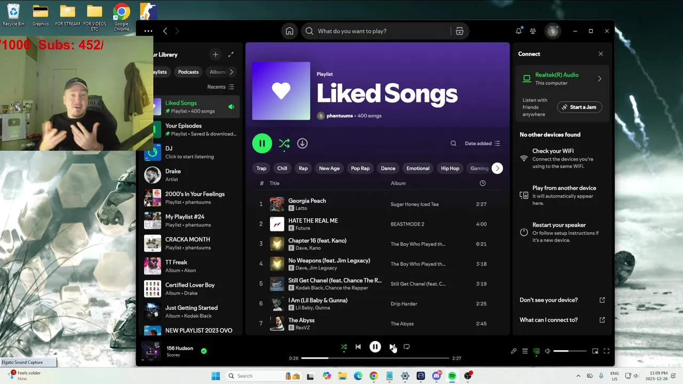This screenshot has height=384, width=683.
Task: Open the Miniplayer
Action: click(x=595, y=351)
